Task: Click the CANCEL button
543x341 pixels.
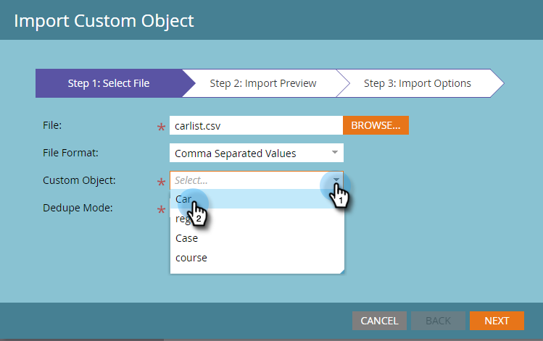Action: click(x=379, y=321)
